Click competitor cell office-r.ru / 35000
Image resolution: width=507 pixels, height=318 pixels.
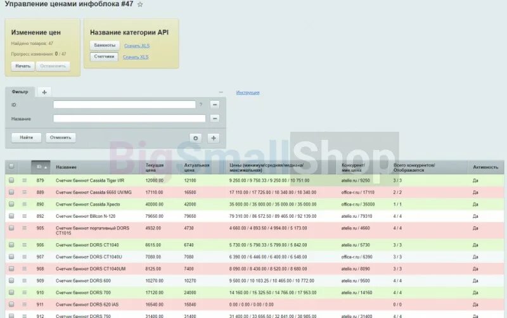click(358, 205)
